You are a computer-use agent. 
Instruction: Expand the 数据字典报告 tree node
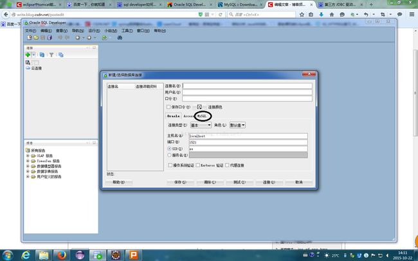28,172
